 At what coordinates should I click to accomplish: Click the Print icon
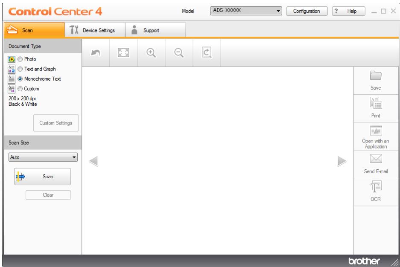(376, 103)
